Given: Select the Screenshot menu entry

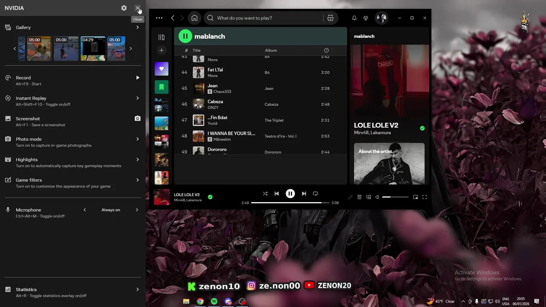Looking at the screenshot, I should pyautogui.click(x=73, y=122).
